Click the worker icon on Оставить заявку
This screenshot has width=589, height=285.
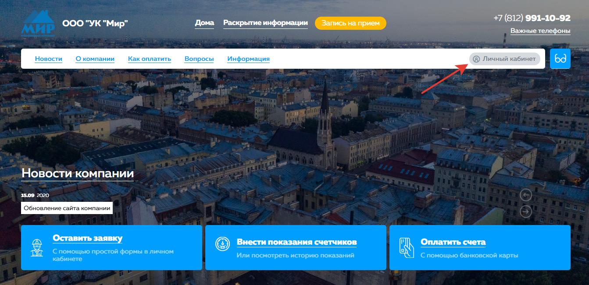click(37, 247)
